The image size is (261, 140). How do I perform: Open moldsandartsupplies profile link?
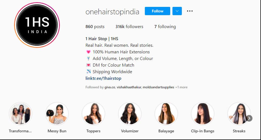tap(158, 87)
